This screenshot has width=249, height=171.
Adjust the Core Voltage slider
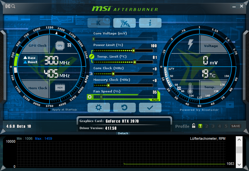(123, 39)
